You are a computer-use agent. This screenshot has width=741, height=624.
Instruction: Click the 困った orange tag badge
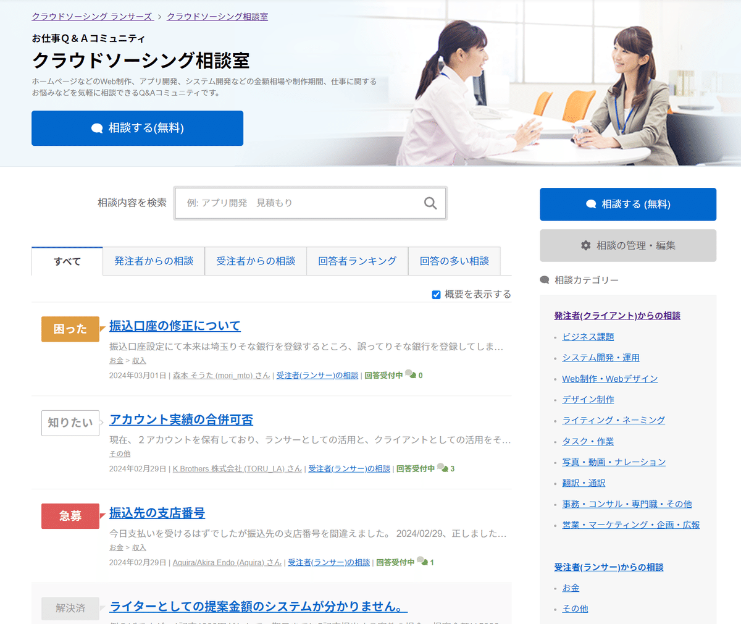(x=70, y=329)
